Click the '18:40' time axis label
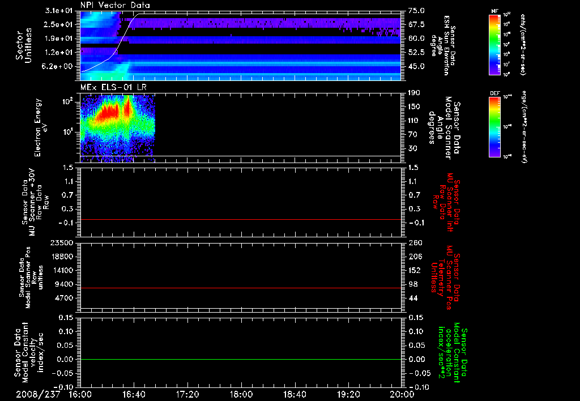Viewport: 580px width, 401px height. [x=295, y=394]
